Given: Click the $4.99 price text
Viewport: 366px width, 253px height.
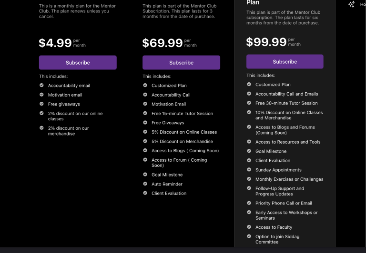Looking at the screenshot, I should 55,43.
